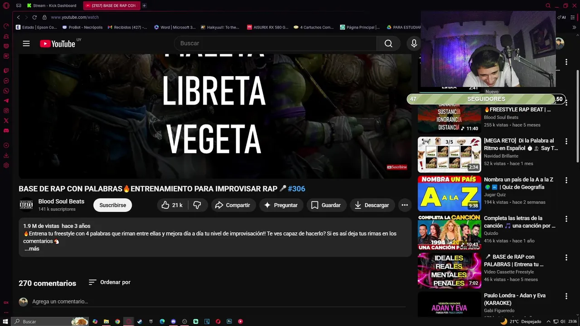This screenshot has width=580, height=326.
Task: Open Video Cassette Freestyle channel text
Action: [x=509, y=272]
